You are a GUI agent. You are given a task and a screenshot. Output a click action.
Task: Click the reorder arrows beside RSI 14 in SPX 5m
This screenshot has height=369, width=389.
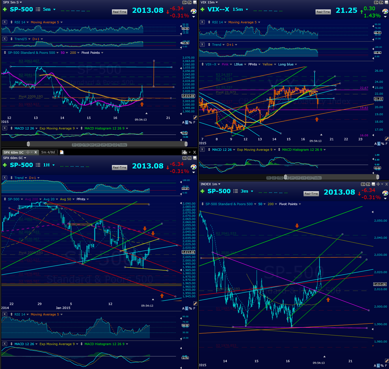pyautogui.click(x=11, y=22)
